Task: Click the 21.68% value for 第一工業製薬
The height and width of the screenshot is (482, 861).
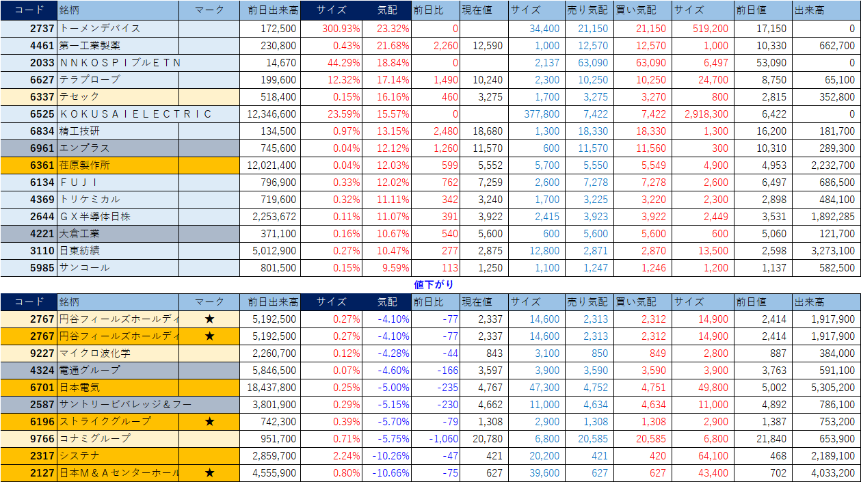Action: click(x=393, y=46)
